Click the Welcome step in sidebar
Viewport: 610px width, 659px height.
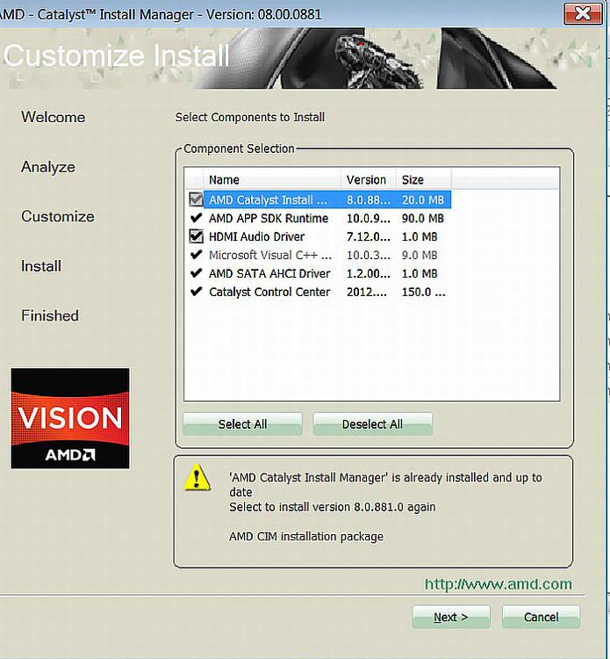[x=54, y=117]
